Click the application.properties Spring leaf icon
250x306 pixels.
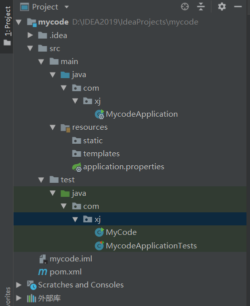point(77,167)
